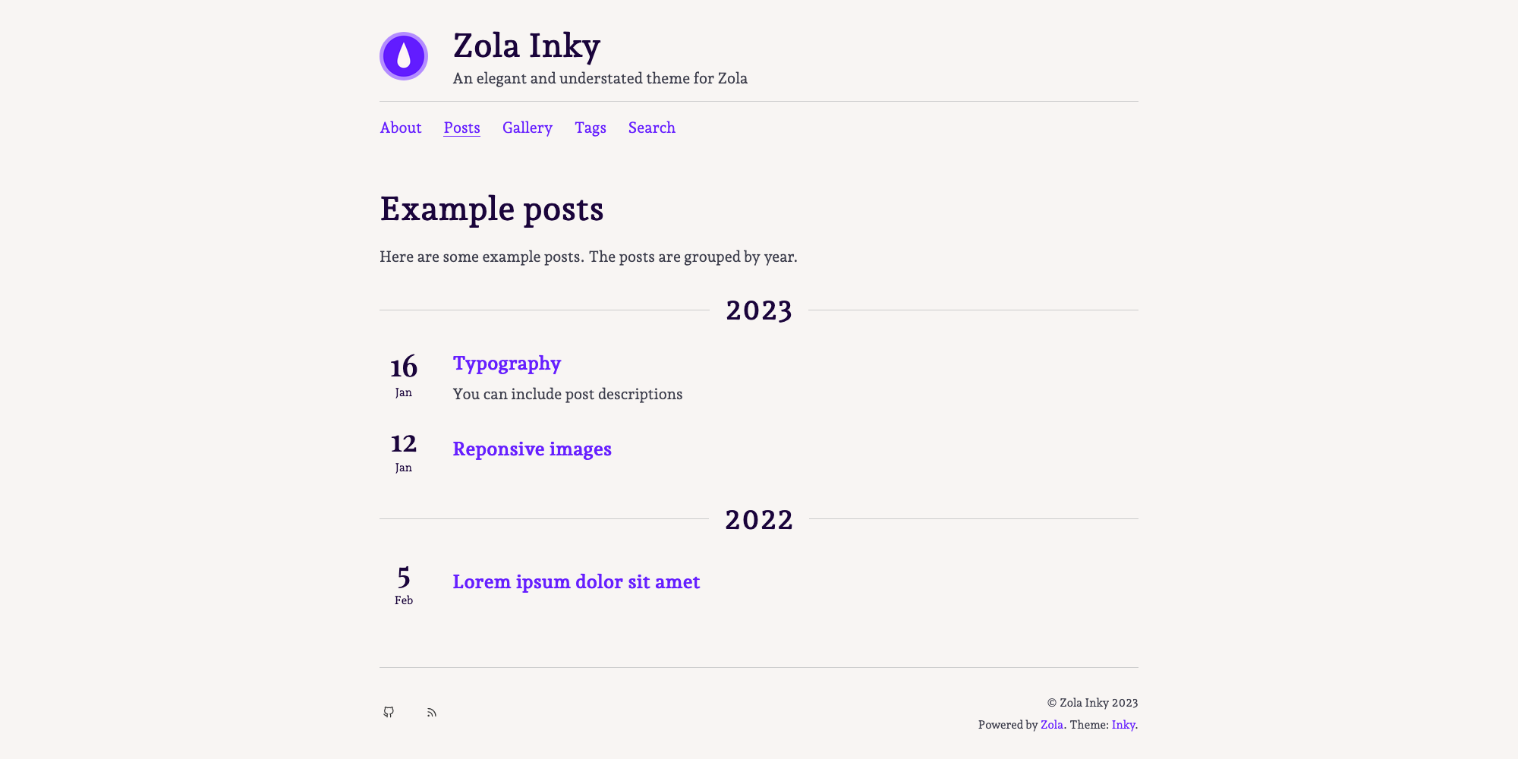
Task: Open the Lorem ipsum dolor sit amet post
Action: [577, 581]
